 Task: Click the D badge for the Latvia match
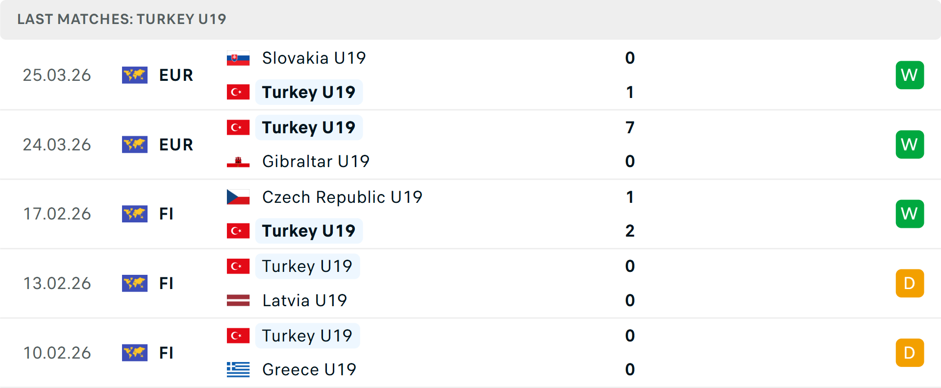point(909,283)
